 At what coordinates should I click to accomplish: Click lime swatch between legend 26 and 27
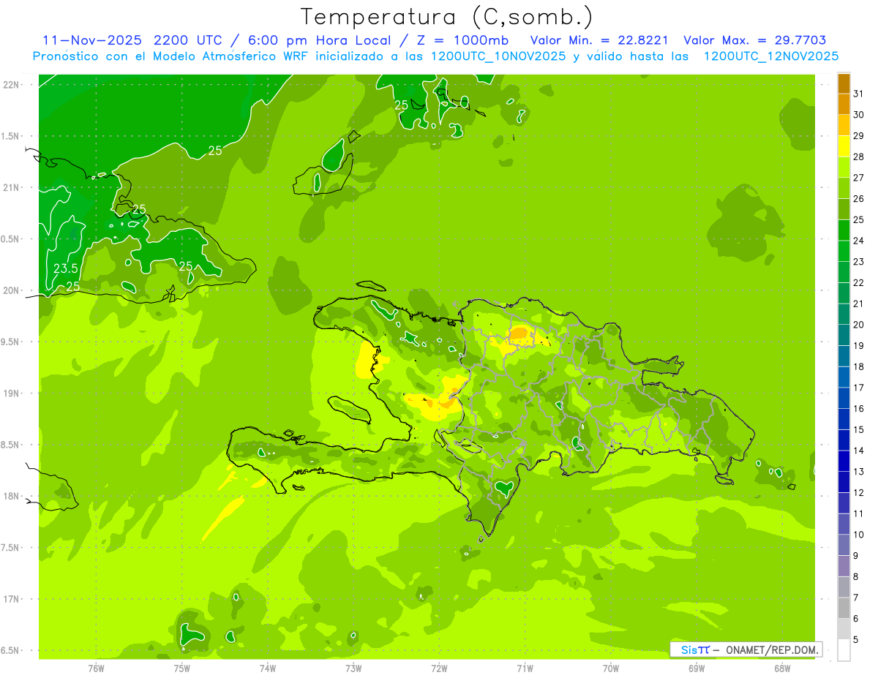844,188
